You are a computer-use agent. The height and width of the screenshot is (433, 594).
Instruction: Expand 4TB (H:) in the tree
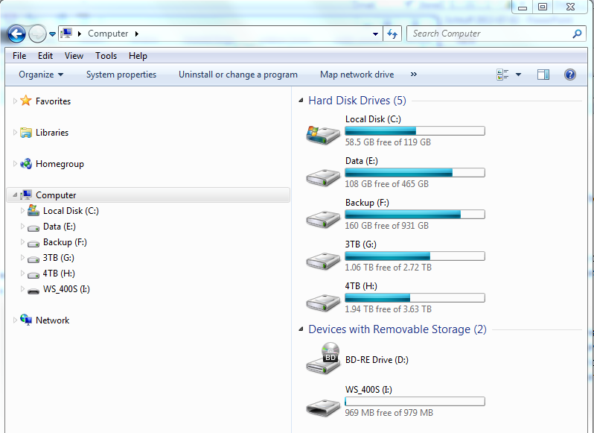[x=22, y=273]
